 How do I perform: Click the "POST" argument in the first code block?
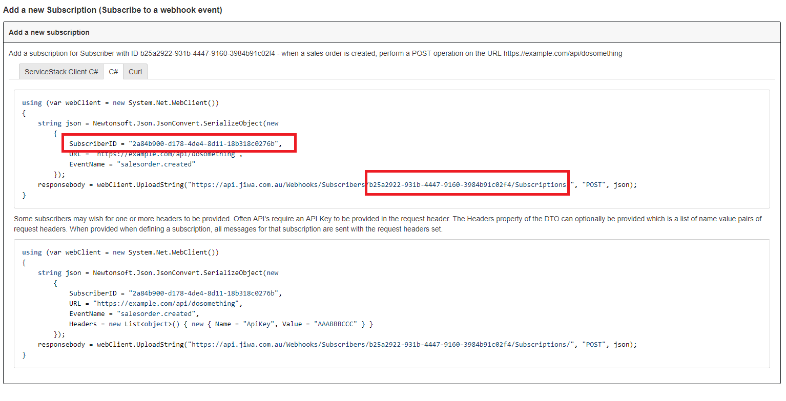(594, 185)
